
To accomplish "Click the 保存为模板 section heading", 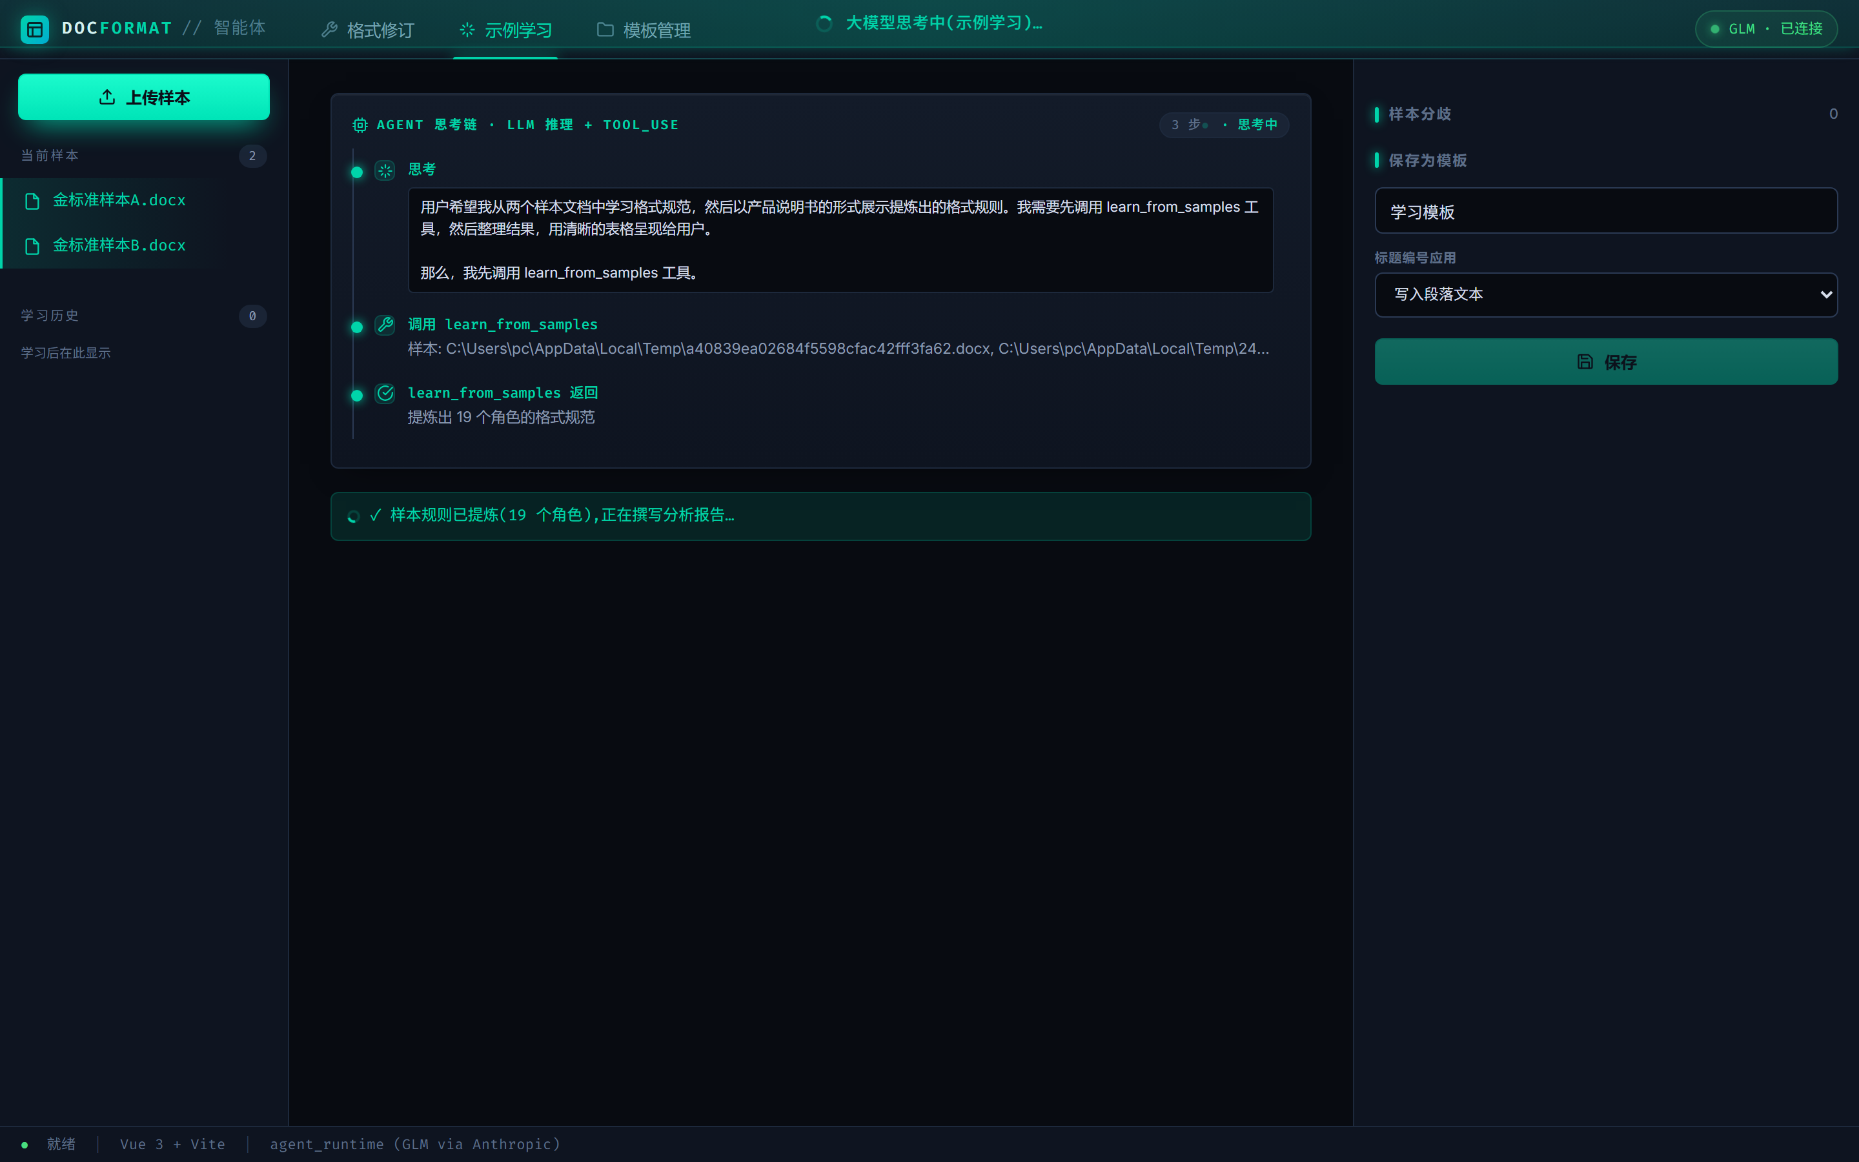I will point(1427,161).
